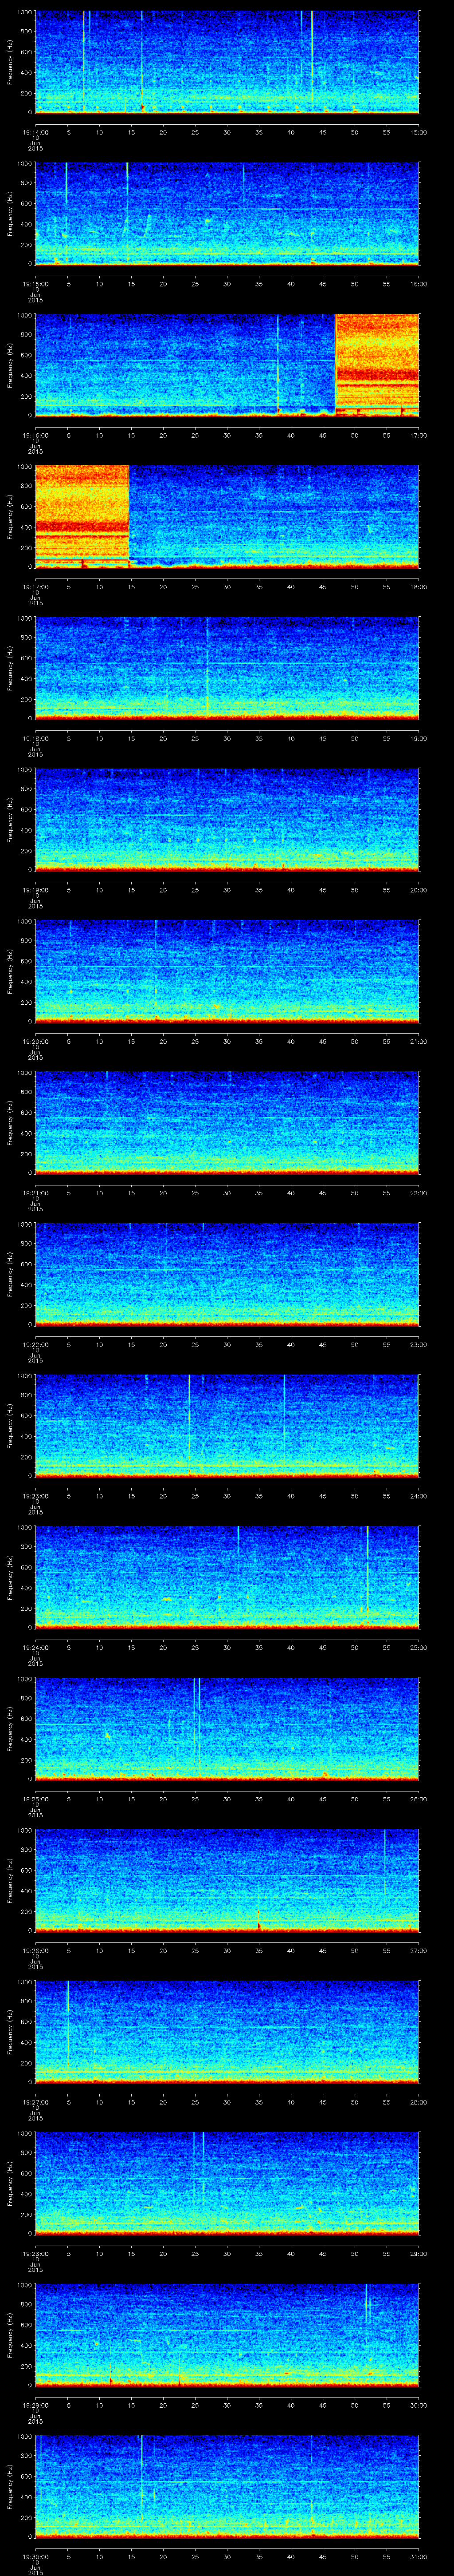Click the 26:00 end time label
The image size is (454, 2576).
[x=418, y=1798]
